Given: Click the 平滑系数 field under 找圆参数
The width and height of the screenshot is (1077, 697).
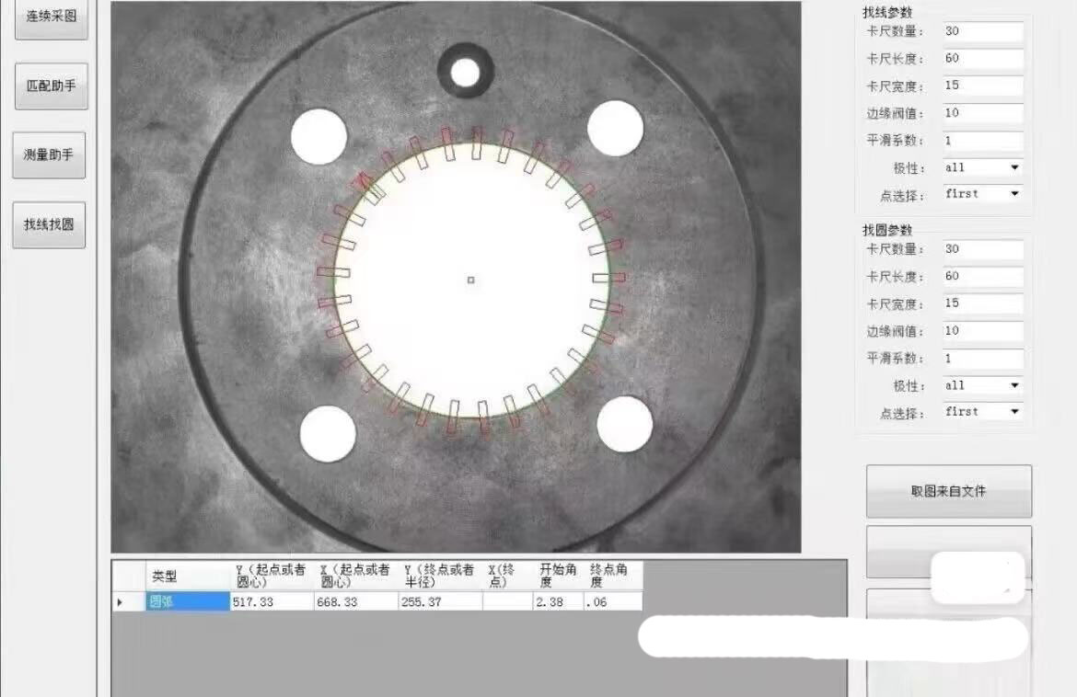Looking at the screenshot, I should tap(982, 359).
